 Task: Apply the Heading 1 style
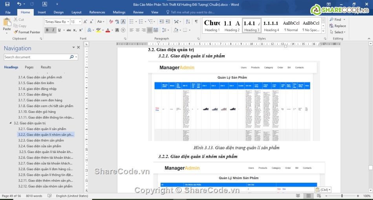point(212,25)
